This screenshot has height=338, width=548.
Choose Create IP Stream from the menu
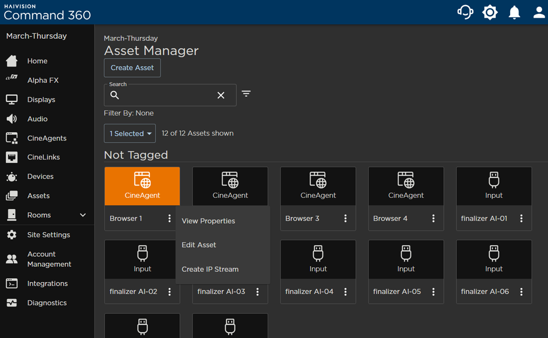click(210, 269)
